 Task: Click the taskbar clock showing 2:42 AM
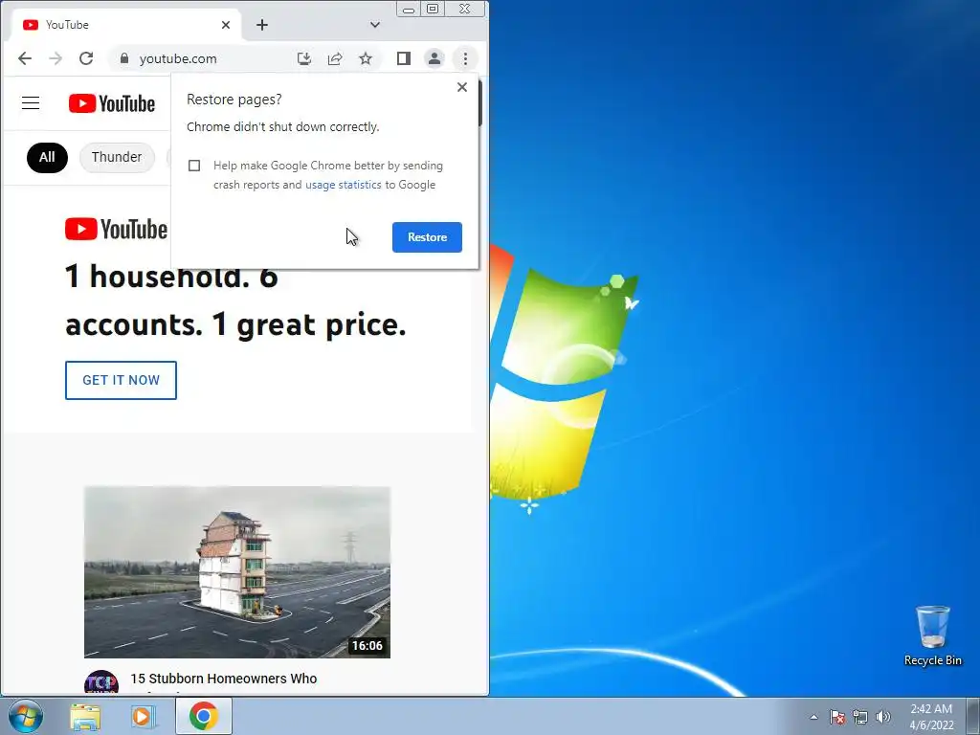[931, 717]
